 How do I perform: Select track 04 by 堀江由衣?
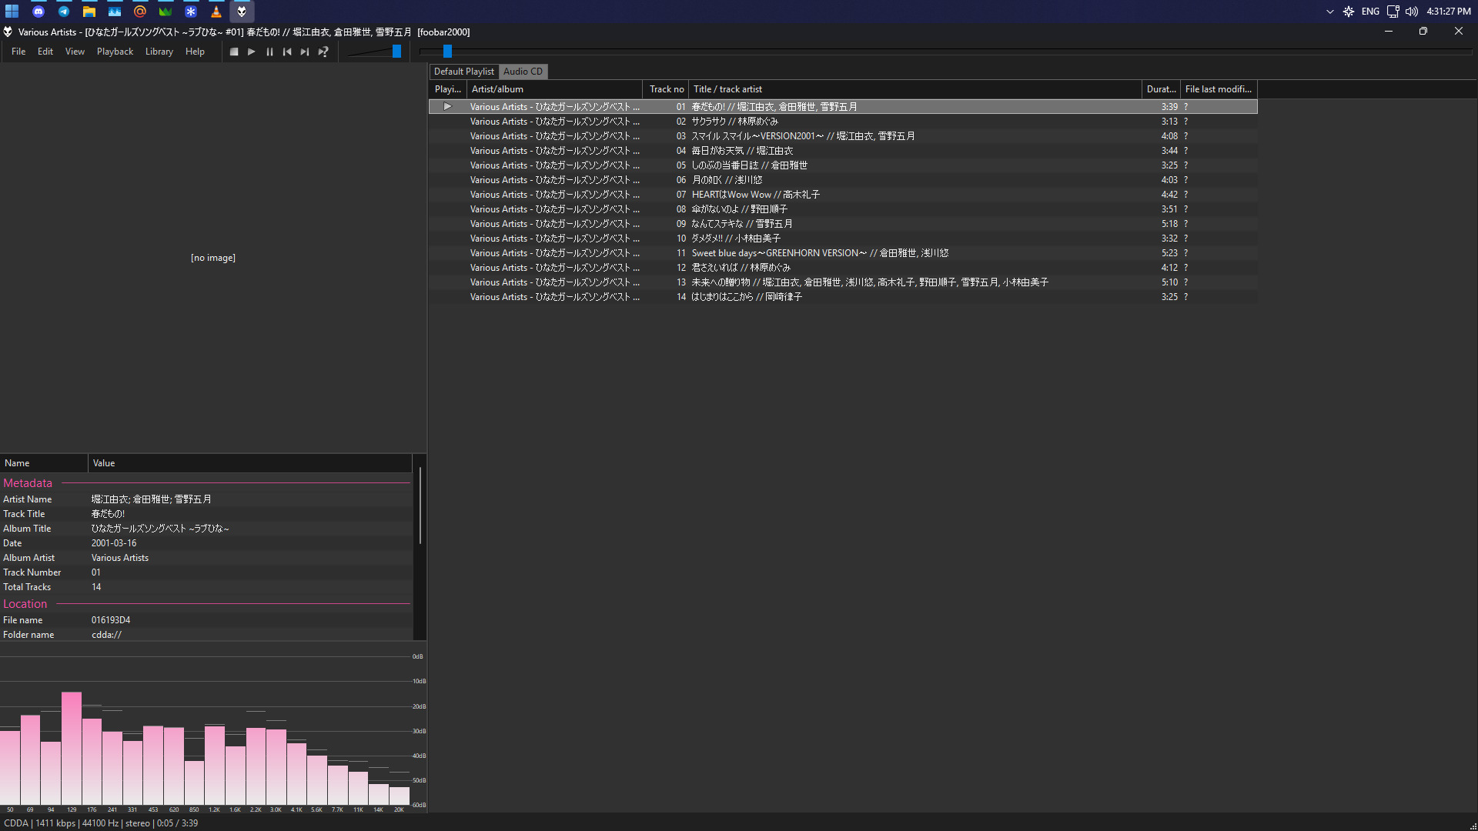click(843, 151)
